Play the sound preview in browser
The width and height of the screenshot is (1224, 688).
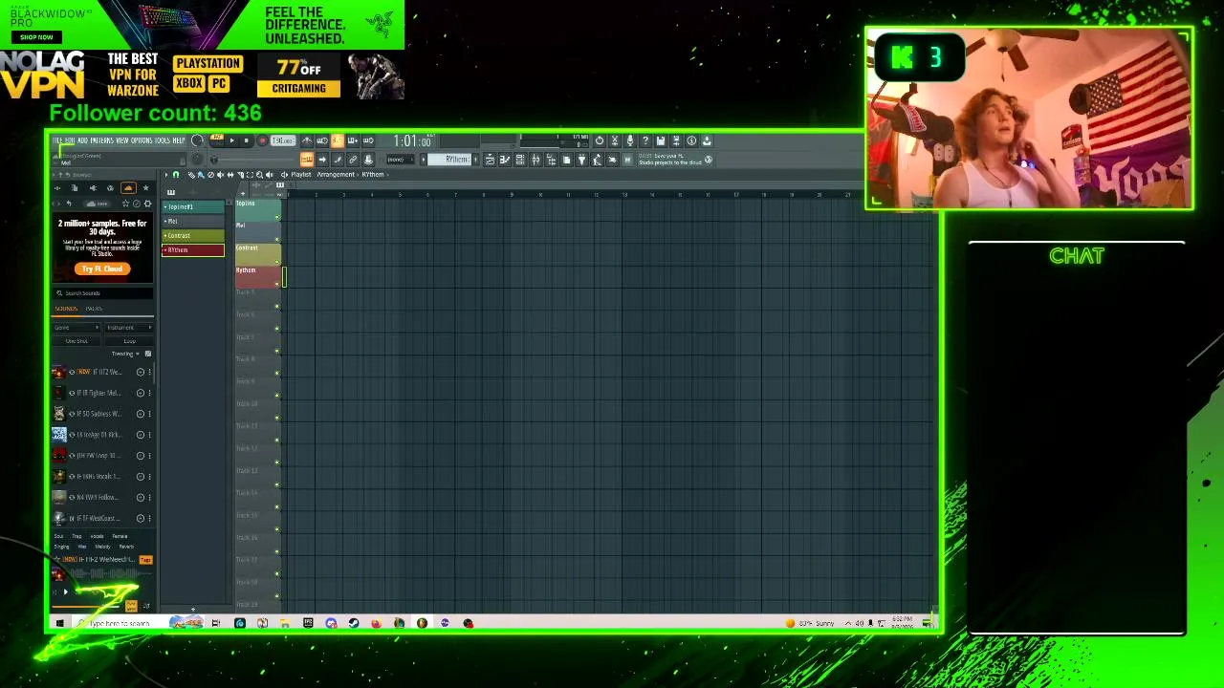[66, 591]
